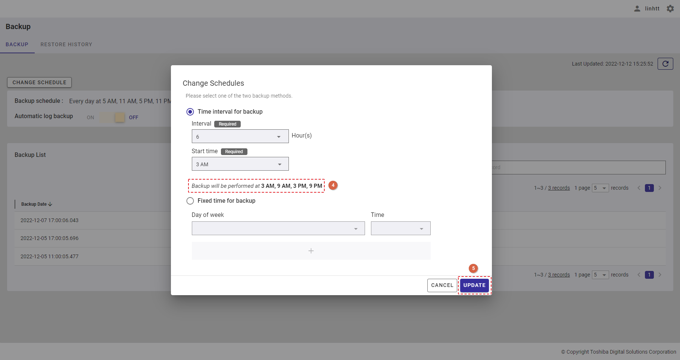Switch to the Restore History tab
680x360 pixels.
tap(66, 44)
